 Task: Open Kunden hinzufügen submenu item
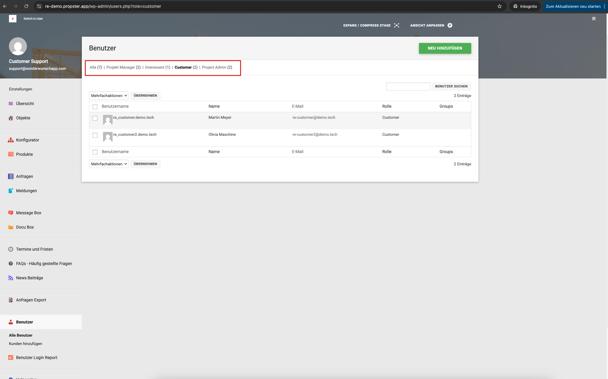click(x=25, y=344)
